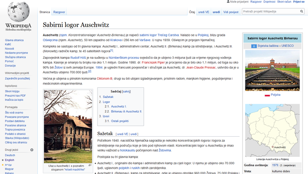Click Svjetska baština – UNESCO link
This screenshot has width=308, height=174.
pyautogui.click(x=276, y=46)
